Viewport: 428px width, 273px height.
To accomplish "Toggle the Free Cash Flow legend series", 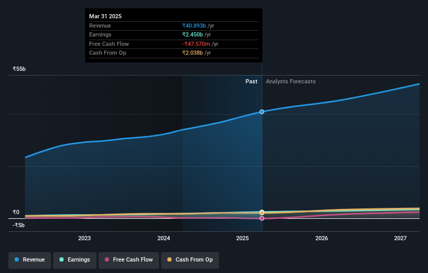I will point(129,260).
